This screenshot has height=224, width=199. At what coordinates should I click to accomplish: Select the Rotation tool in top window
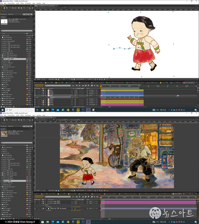tap(10, 8)
